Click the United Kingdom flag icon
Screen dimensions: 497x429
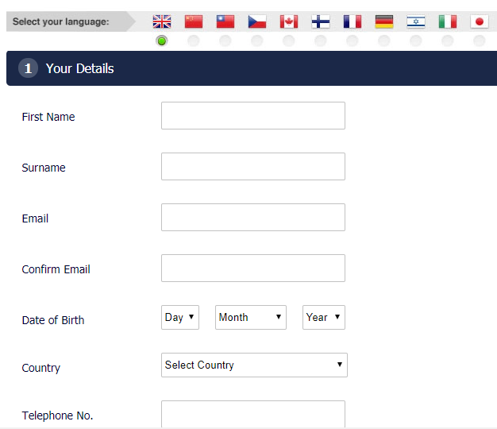tap(162, 21)
